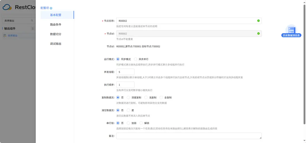Click the hint 指定任何有意义且能描述本节点的说明

pos(137,26)
